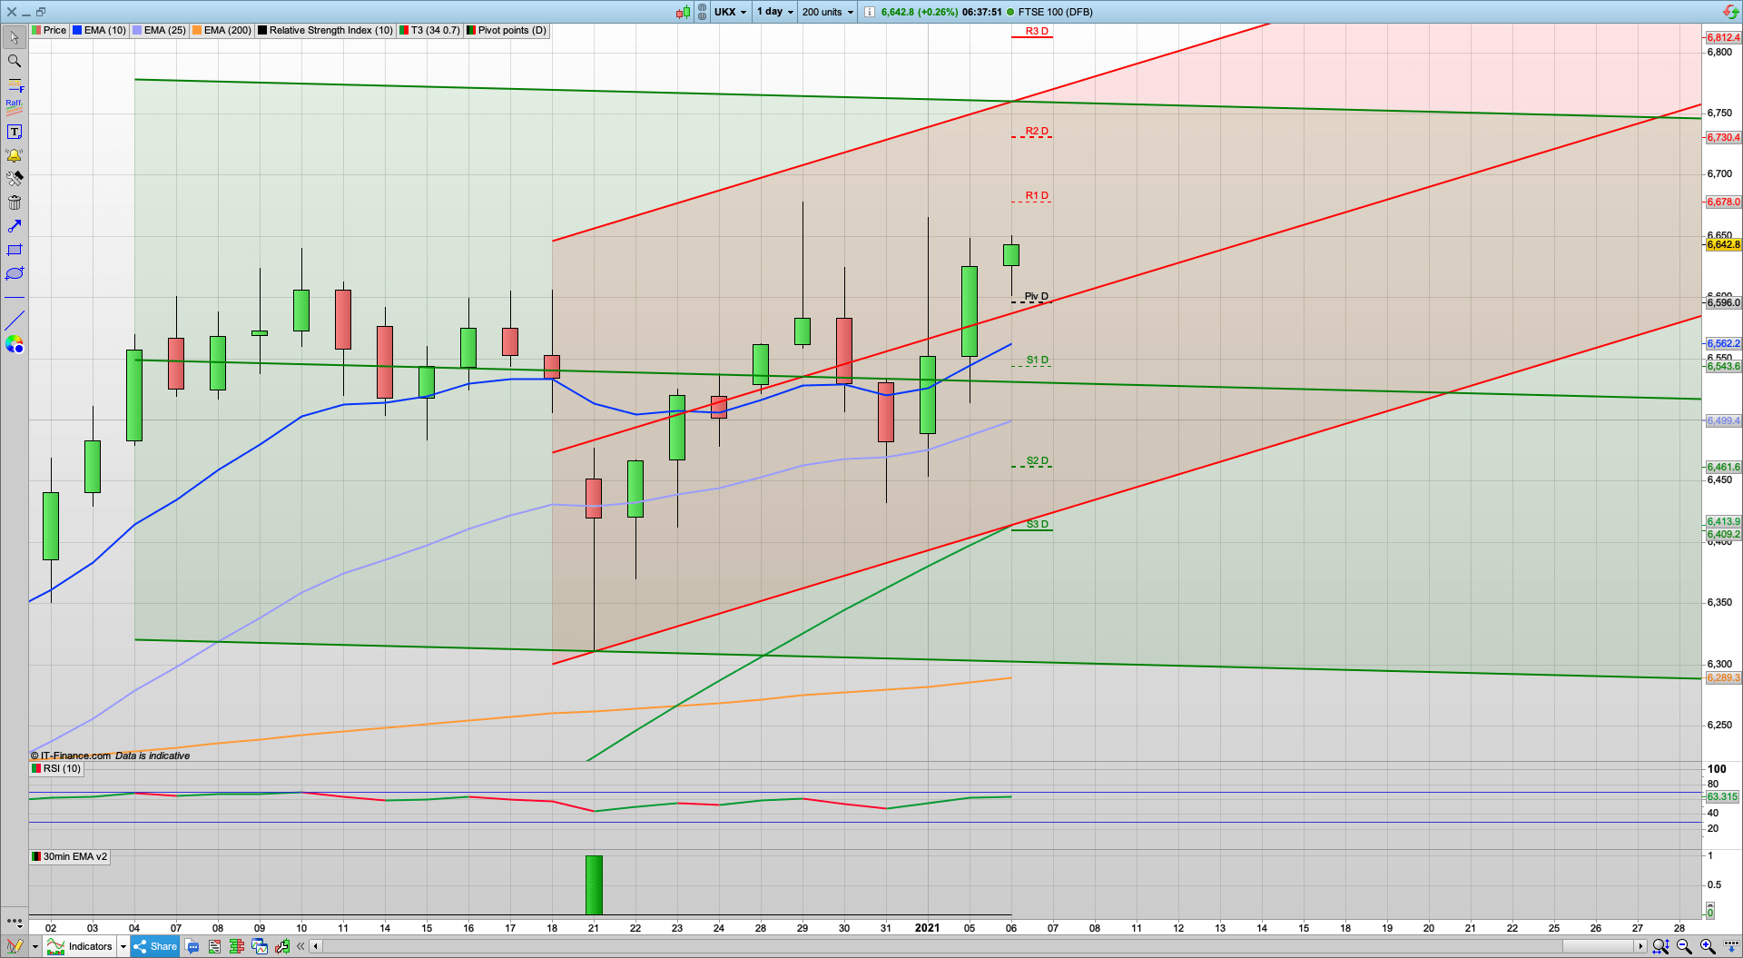Open the price alert bell tool
This screenshot has height=958, width=1743.
coord(15,155)
